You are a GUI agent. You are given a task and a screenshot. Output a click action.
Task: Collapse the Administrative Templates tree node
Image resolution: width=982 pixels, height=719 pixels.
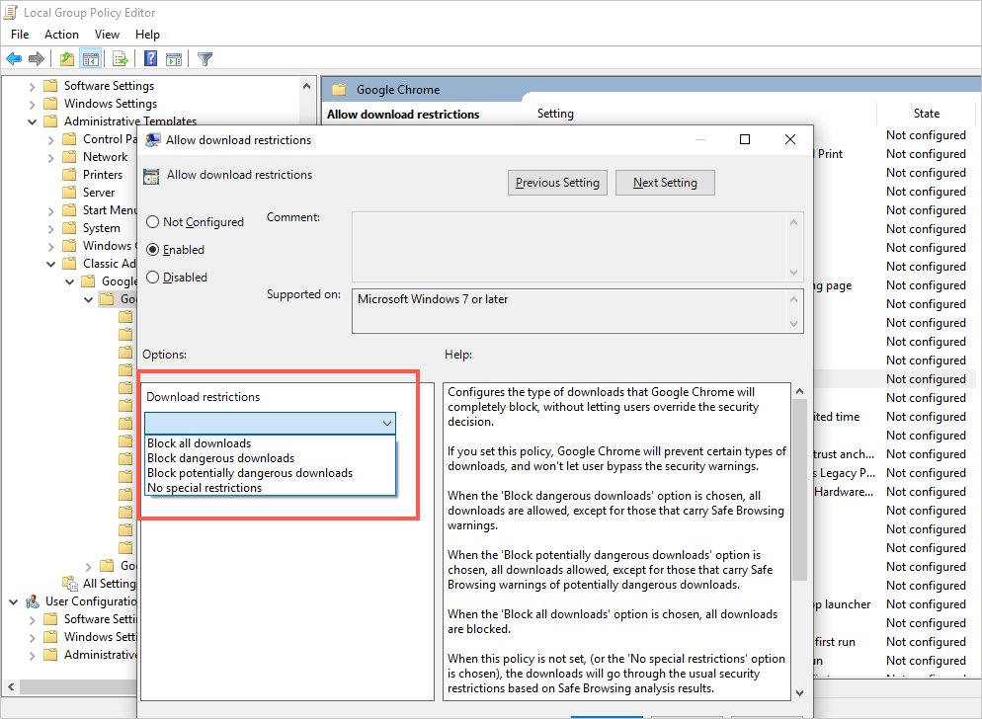[32, 121]
